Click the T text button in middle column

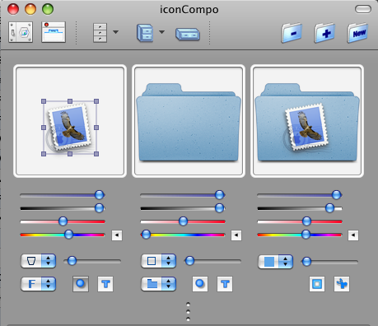pyautogui.click(x=225, y=284)
